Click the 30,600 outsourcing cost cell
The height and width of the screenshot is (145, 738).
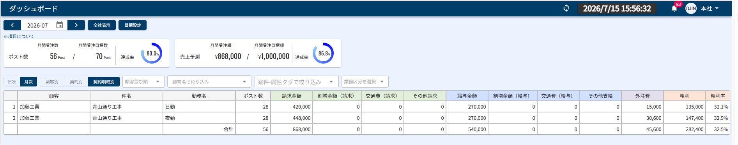coord(642,118)
